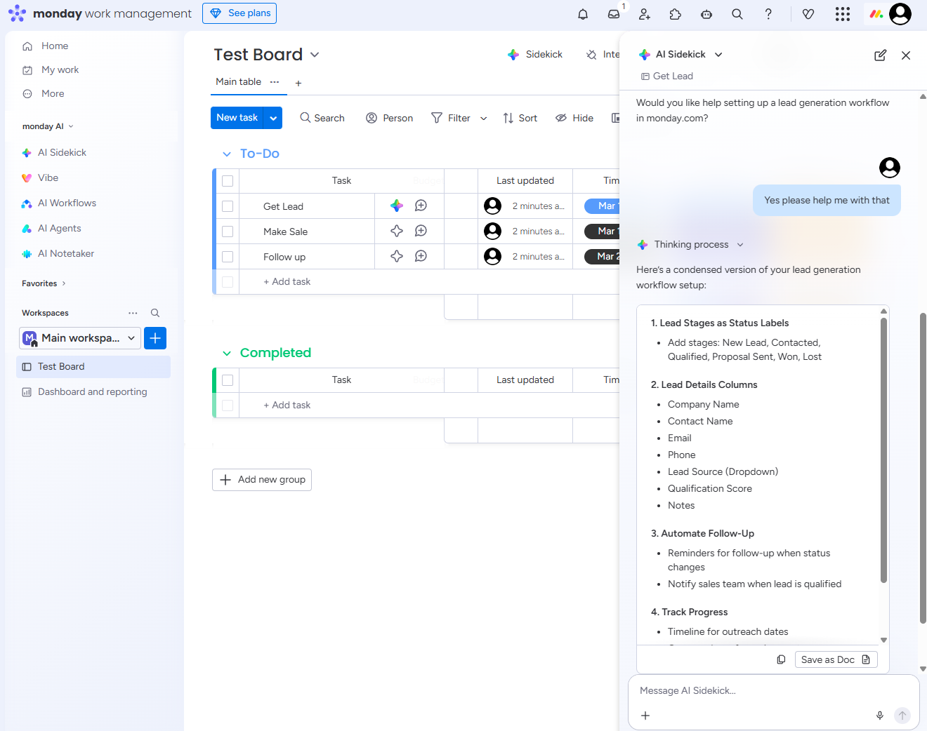Select all To-Do tasks with the group checkbox
The image size is (927, 731).
point(227,180)
